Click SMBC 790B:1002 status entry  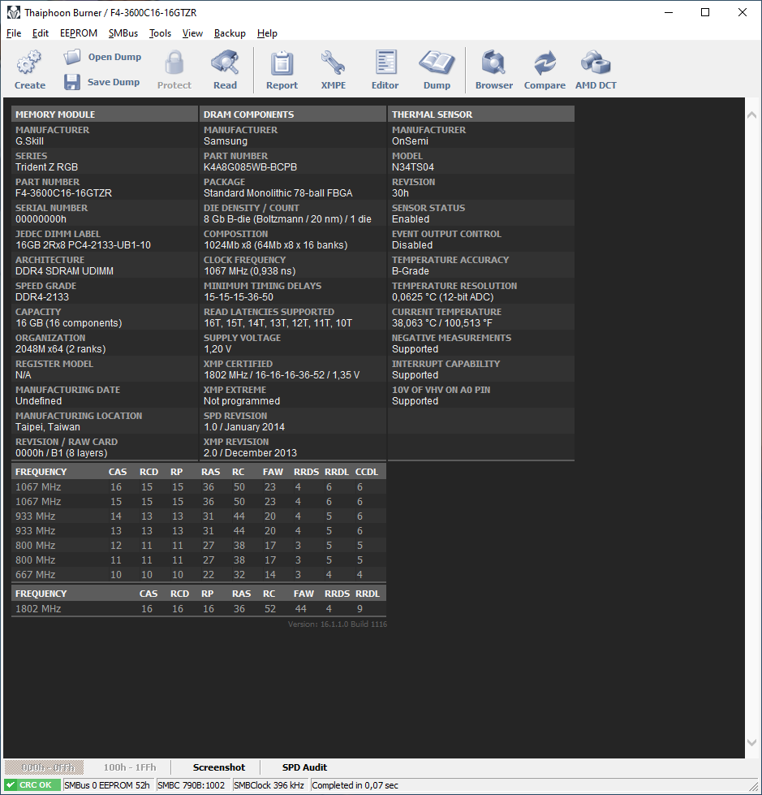[x=192, y=785]
